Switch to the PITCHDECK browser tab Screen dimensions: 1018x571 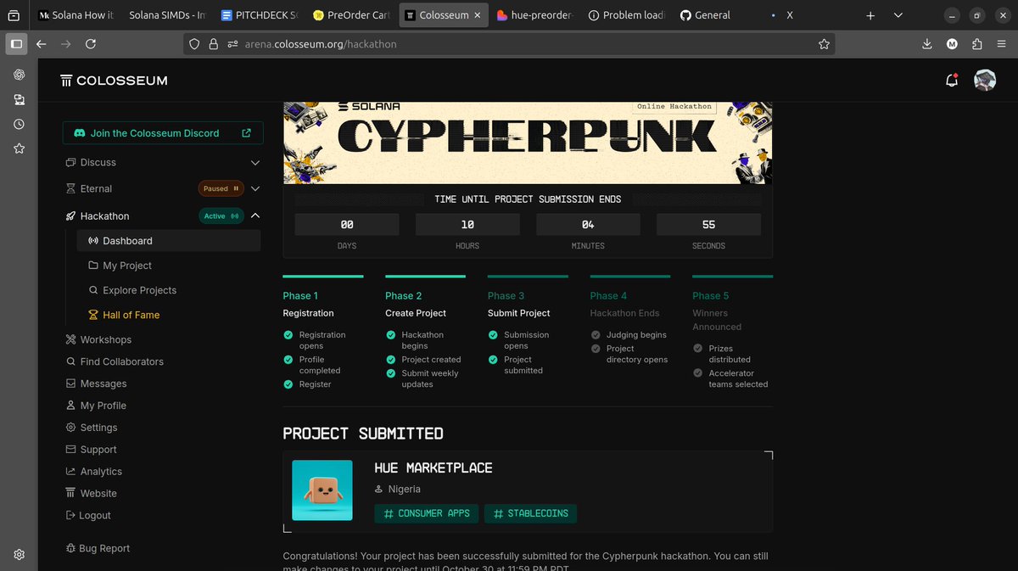(x=260, y=15)
